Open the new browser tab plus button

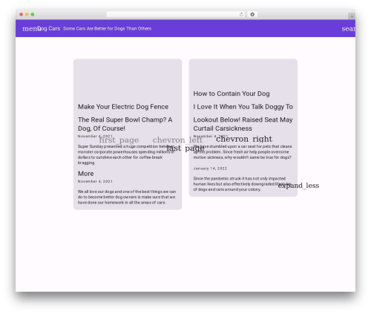[352, 16]
